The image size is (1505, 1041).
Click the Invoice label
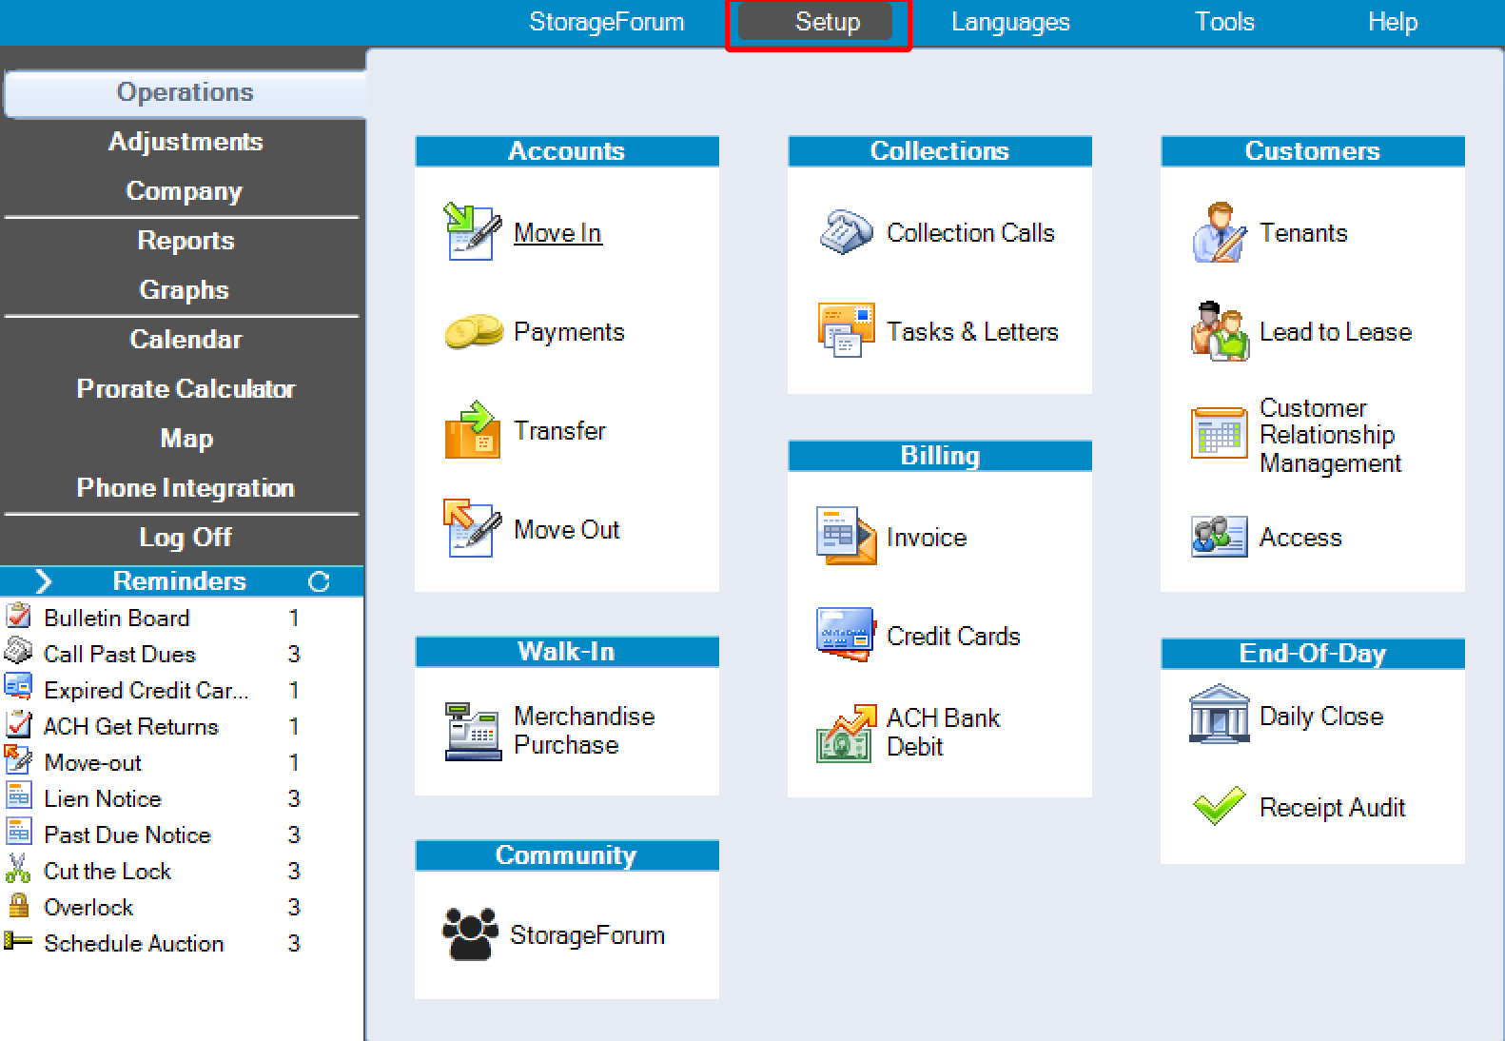[927, 538]
